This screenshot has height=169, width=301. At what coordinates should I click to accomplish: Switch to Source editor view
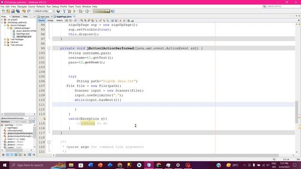click(x=41, y=21)
